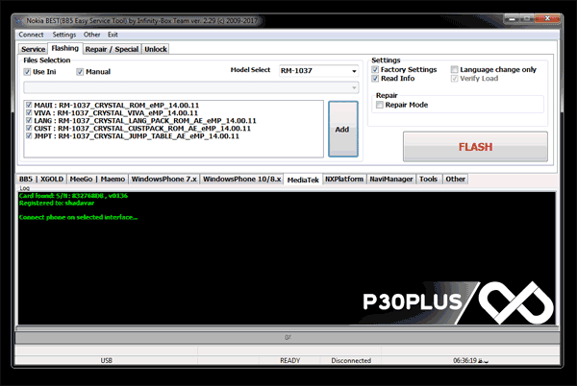Open the NaviManager tab
The width and height of the screenshot is (577, 386).
(391, 180)
